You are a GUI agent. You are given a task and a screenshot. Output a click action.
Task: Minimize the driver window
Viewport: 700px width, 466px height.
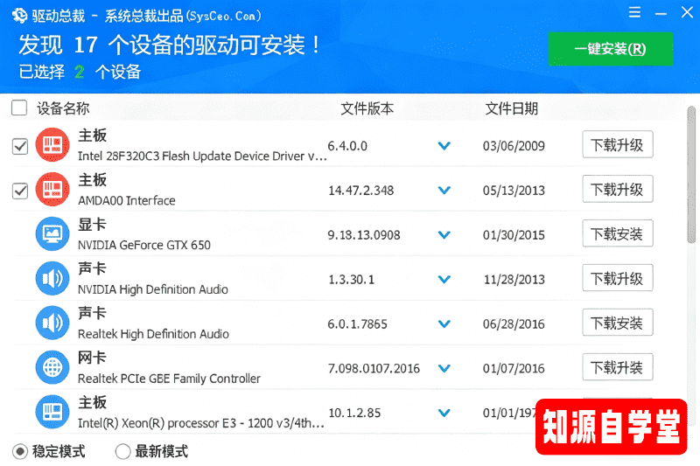(661, 13)
